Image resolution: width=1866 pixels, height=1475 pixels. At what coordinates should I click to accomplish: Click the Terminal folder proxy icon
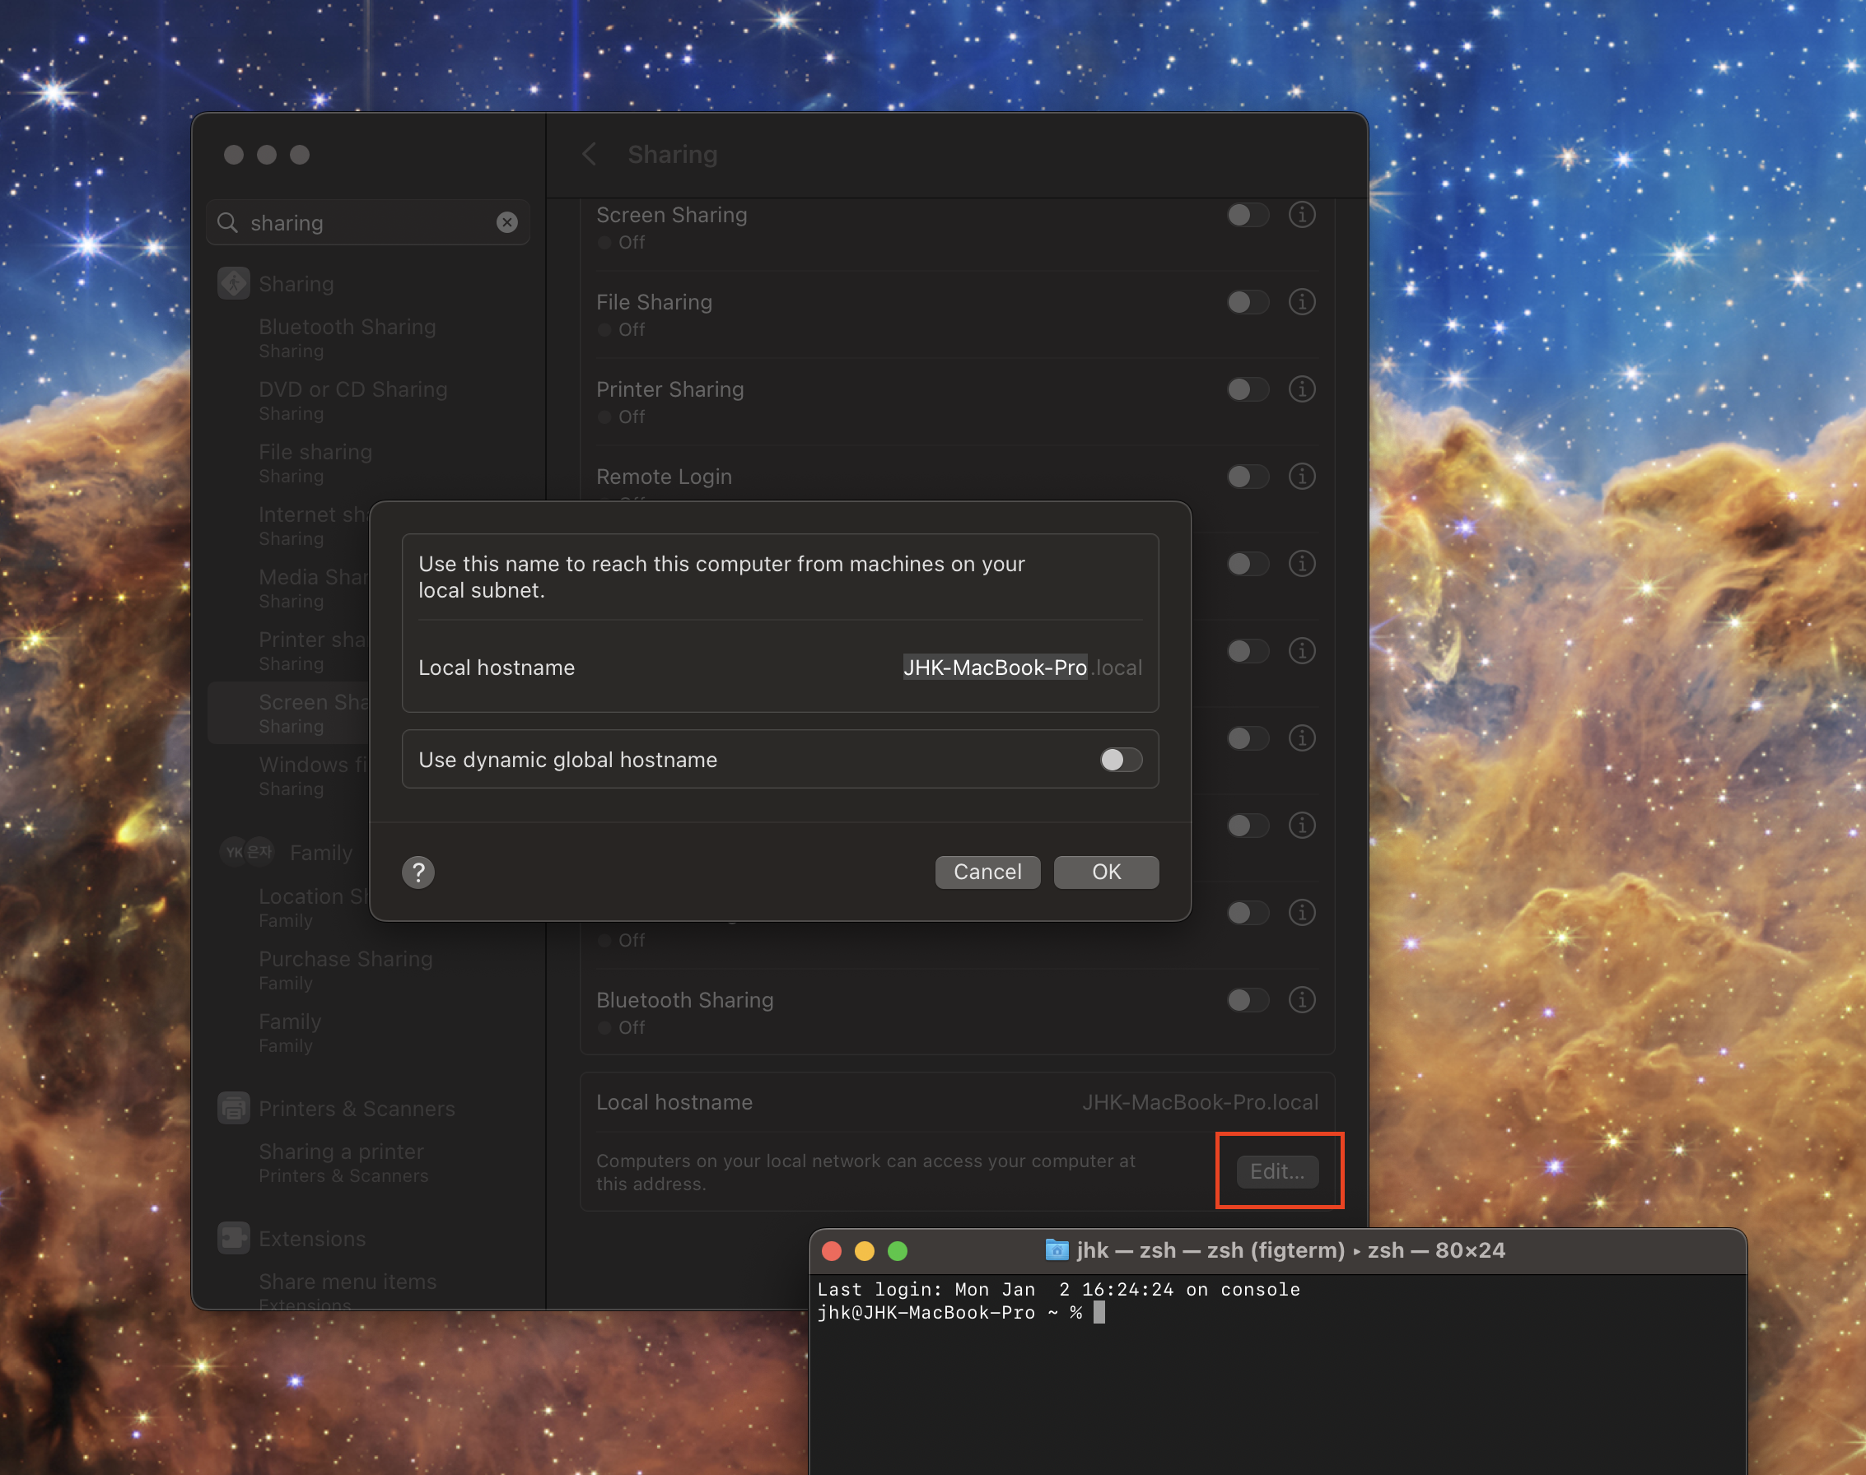click(1056, 1249)
